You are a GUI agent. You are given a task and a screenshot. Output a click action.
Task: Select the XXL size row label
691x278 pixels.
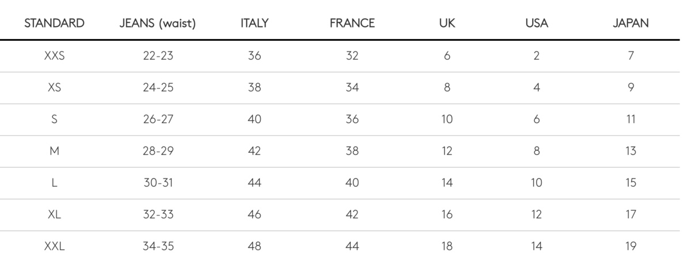55,246
